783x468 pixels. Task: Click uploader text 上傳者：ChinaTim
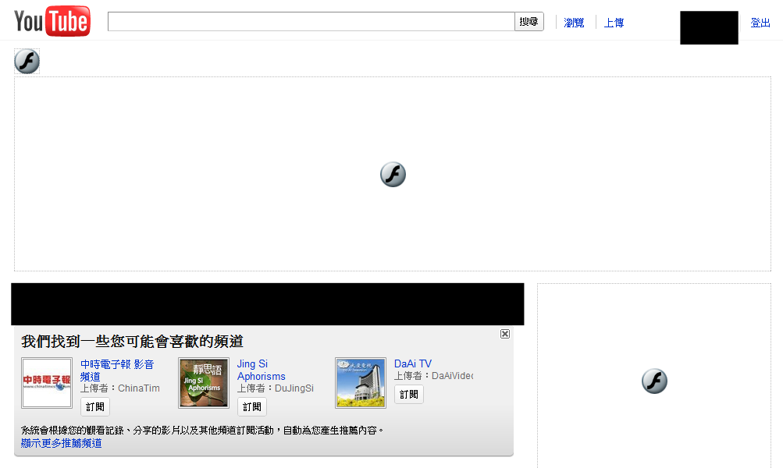pos(120,388)
